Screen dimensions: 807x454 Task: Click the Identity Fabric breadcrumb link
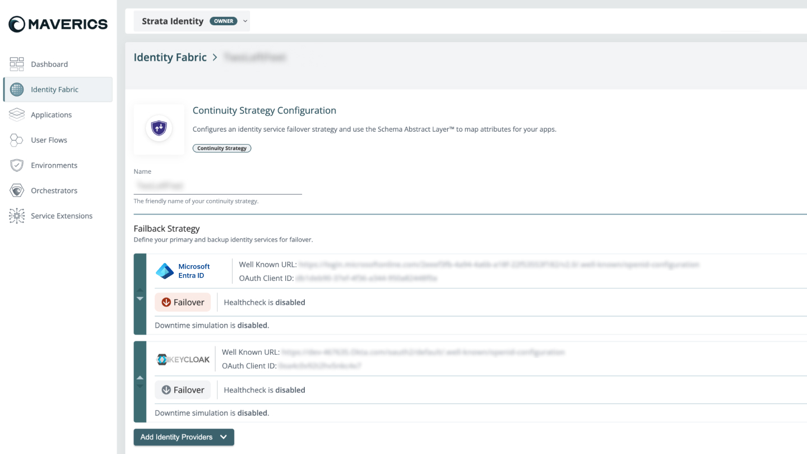coord(170,57)
